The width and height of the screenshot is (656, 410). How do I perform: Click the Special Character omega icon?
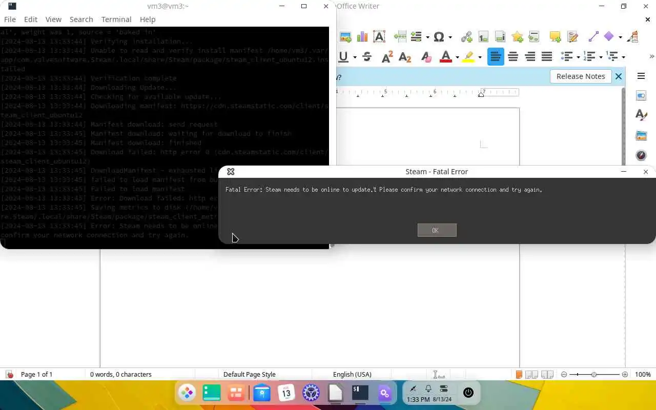[x=439, y=37]
